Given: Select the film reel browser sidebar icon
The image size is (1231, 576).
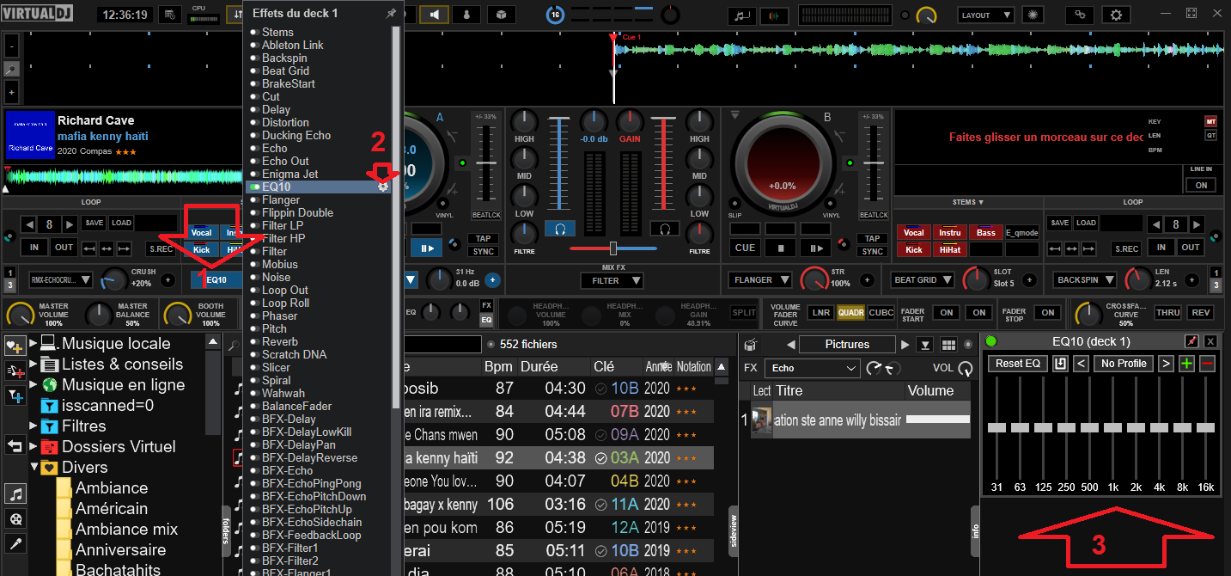Looking at the screenshot, I should (15, 518).
